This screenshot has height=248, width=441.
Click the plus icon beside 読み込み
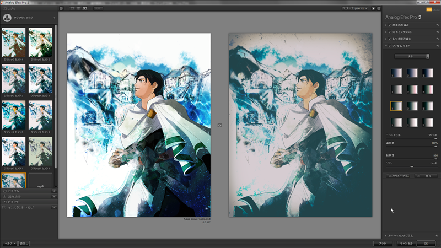pyautogui.click(x=54, y=196)
